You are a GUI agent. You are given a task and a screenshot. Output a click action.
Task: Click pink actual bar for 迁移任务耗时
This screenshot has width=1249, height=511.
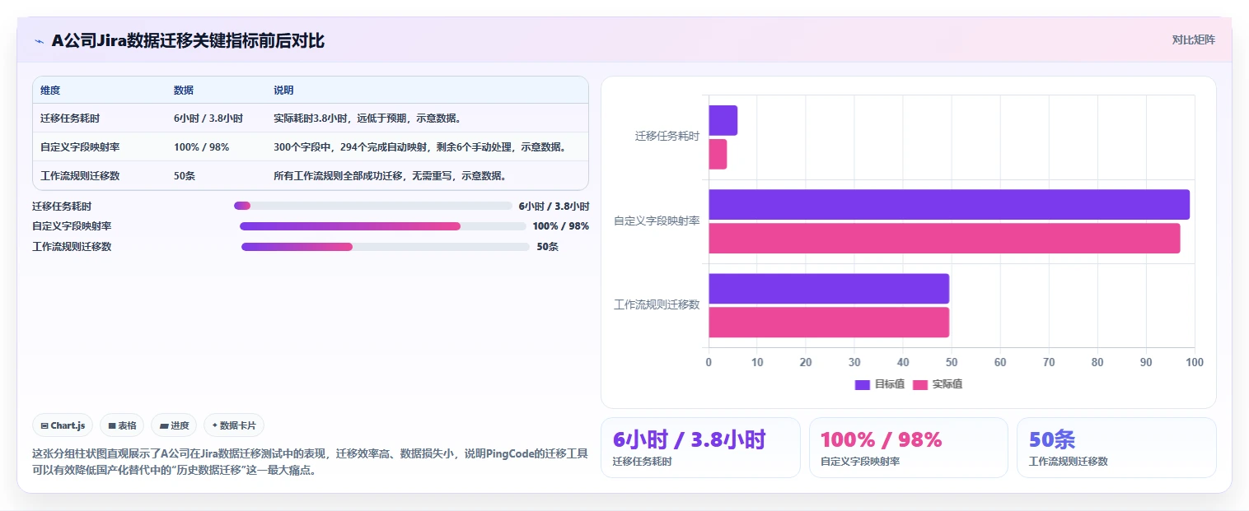pyautogui.click(x=718, y=155)
